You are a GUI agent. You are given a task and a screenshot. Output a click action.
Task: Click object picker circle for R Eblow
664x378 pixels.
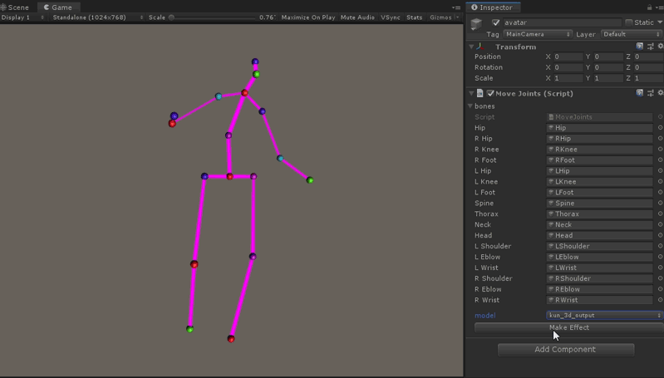click(x=660, y=289)
